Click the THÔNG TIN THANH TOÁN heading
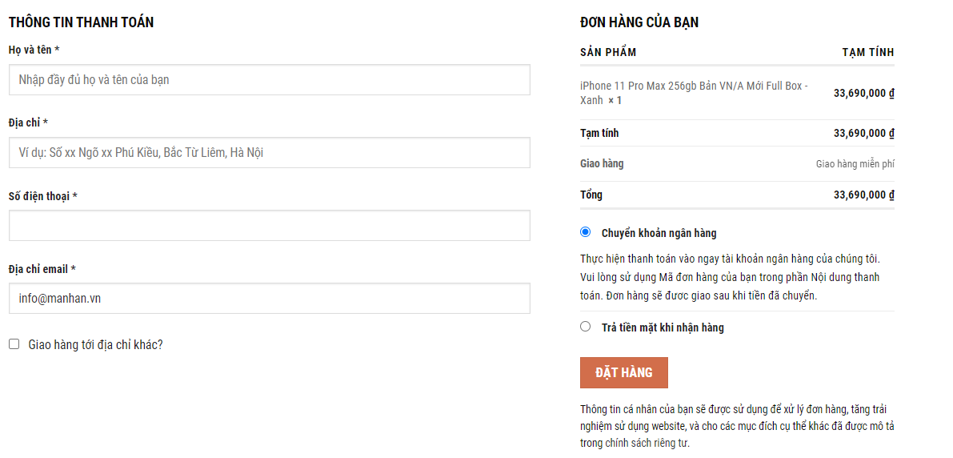 81,22
